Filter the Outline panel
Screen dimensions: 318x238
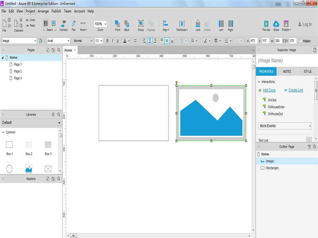[309, 146]
